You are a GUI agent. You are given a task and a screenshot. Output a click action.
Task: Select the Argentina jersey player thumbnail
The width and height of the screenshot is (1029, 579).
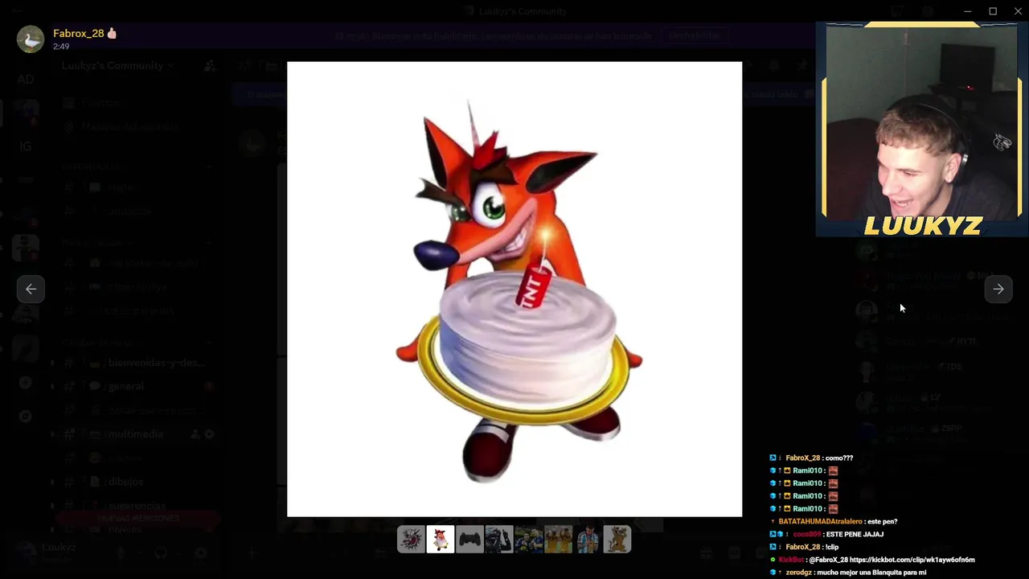[x=588, y=540]
